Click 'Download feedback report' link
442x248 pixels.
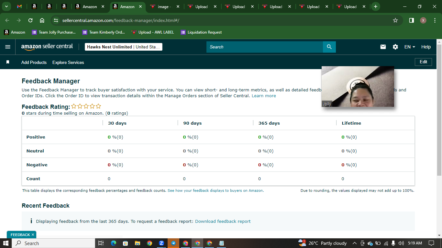[x=223, y=221]
